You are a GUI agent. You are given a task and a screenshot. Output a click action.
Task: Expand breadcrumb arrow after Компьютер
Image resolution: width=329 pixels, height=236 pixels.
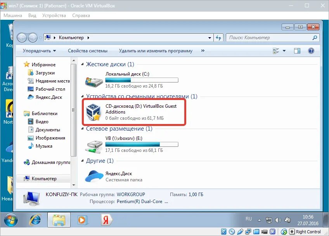[88, 38]
